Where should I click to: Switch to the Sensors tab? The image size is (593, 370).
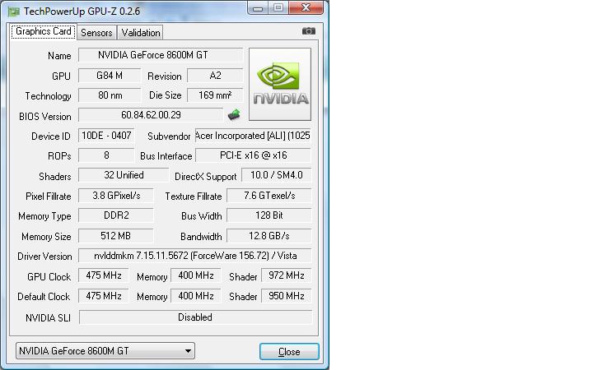pos(96,33)
